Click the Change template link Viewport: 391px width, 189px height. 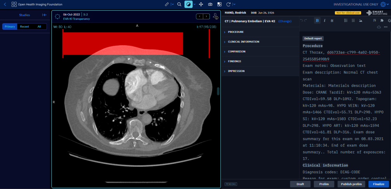(285, 21)
